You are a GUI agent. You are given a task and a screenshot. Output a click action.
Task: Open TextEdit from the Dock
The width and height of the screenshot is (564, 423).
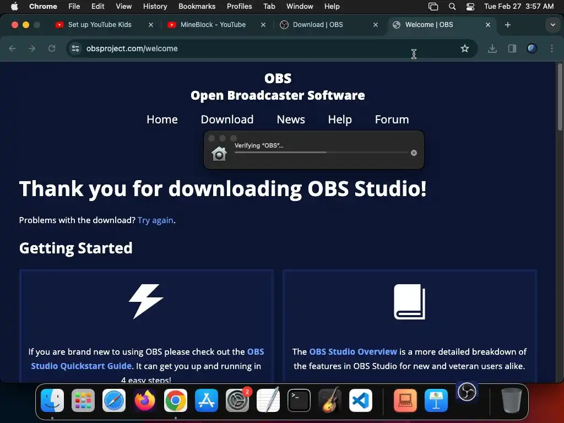(x=268, y=400)
